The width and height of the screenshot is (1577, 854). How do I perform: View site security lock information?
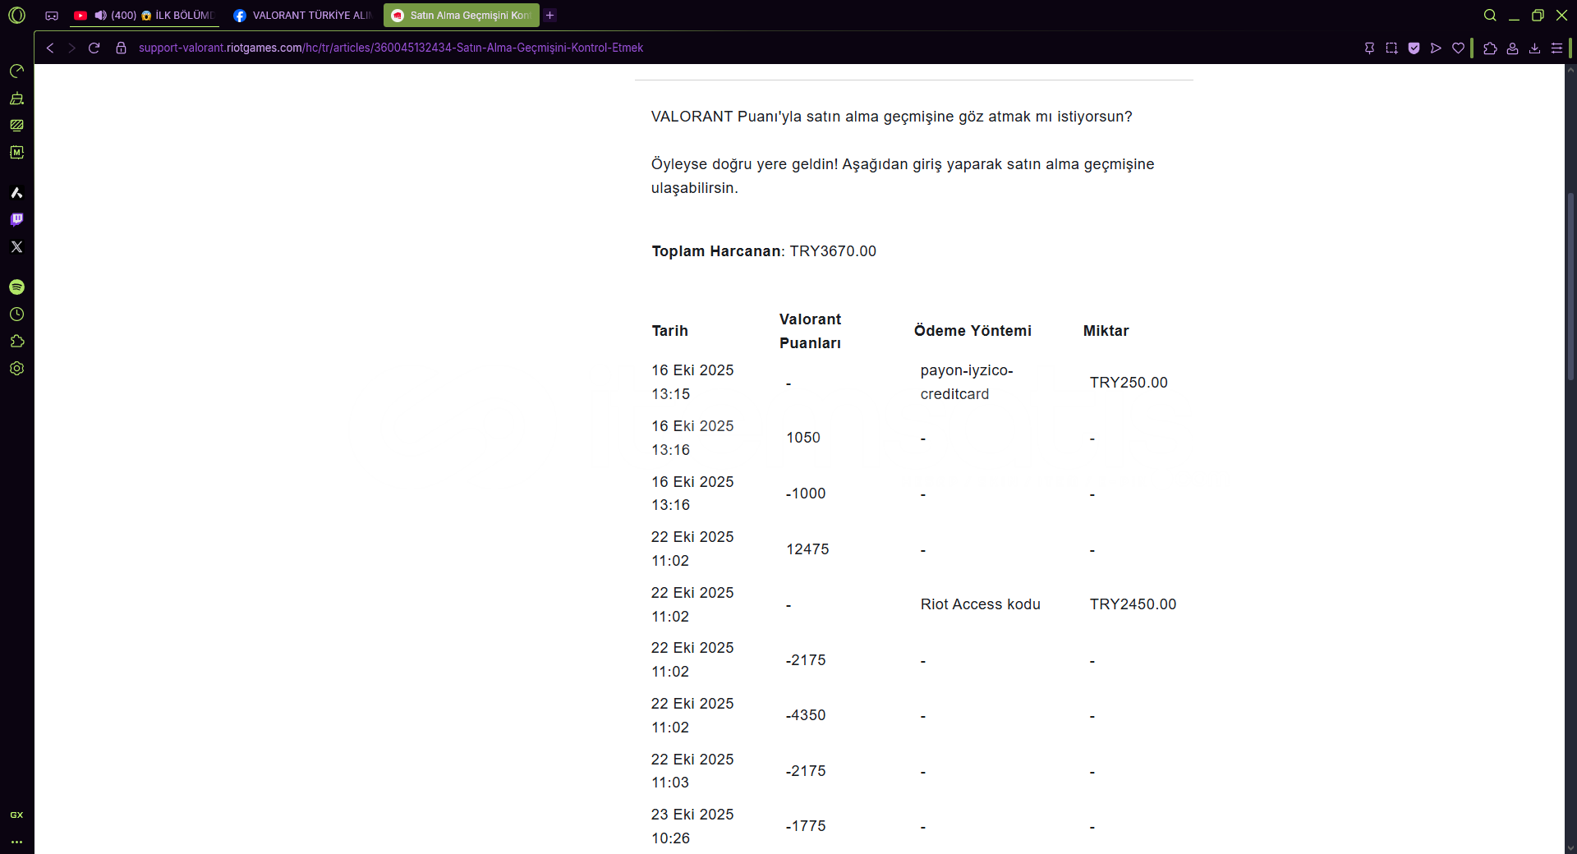click(121, 48)
